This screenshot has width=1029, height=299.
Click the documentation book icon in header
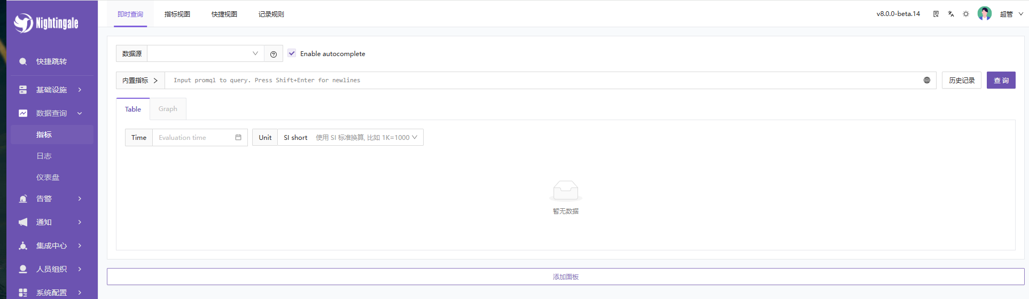pos(936,14)
